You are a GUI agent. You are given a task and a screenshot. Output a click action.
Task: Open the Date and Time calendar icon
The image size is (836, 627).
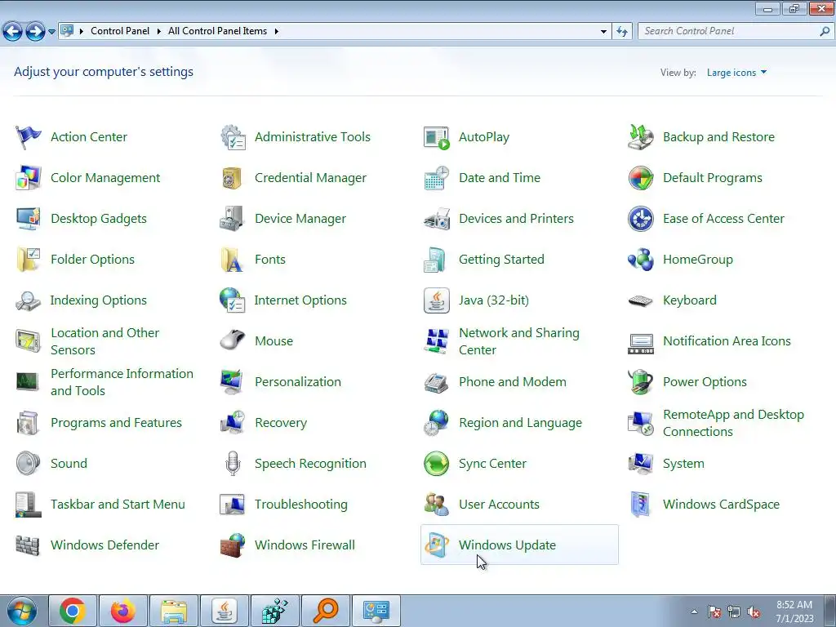pyautogui.click(x=436, y=178)
